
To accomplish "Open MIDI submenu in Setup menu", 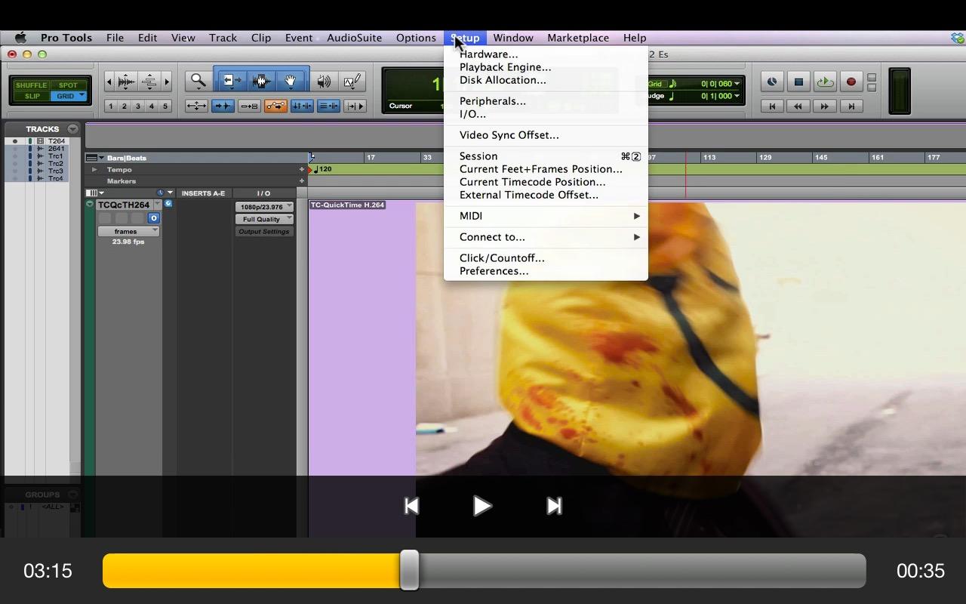I will (546, 216).
